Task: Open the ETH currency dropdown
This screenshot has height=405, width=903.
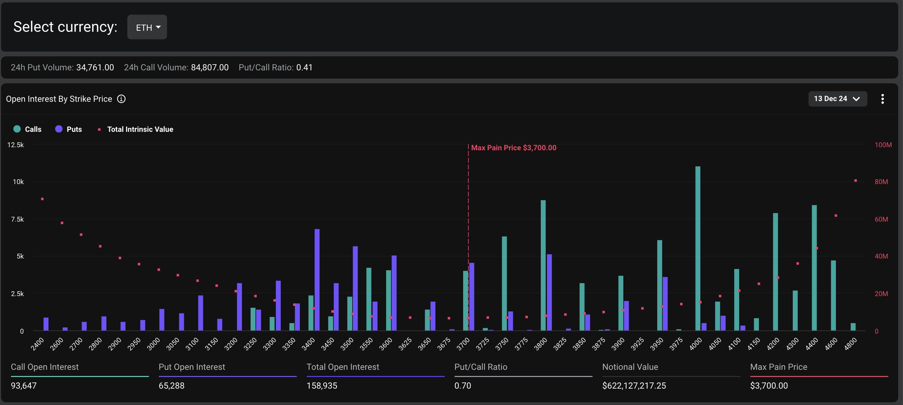Action: tap(147, 27)
